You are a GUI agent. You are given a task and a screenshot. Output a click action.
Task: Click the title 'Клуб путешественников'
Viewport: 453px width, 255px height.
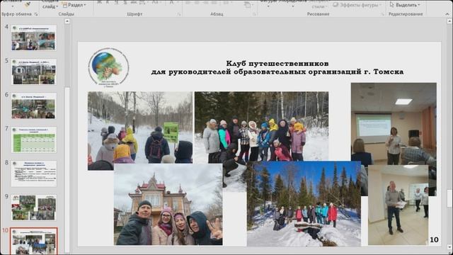pos(277,63)
